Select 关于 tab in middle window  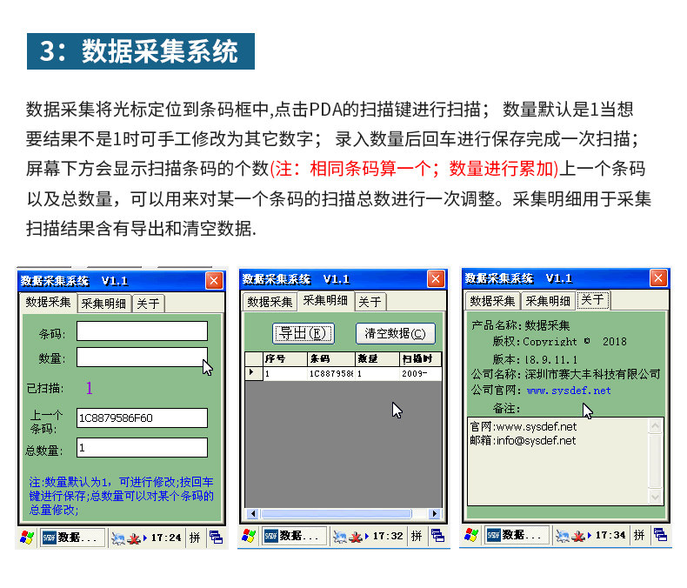370,302
